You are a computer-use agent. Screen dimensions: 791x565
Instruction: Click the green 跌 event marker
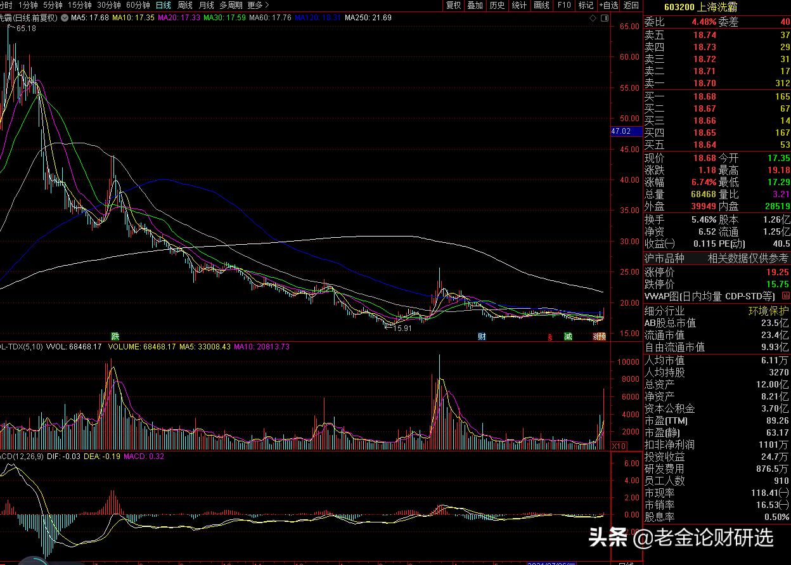pos(115,336)
